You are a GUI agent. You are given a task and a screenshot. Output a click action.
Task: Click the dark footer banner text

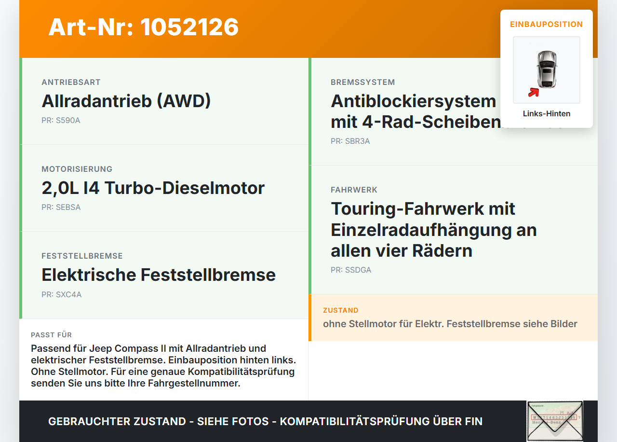click(x=265, y=421)
